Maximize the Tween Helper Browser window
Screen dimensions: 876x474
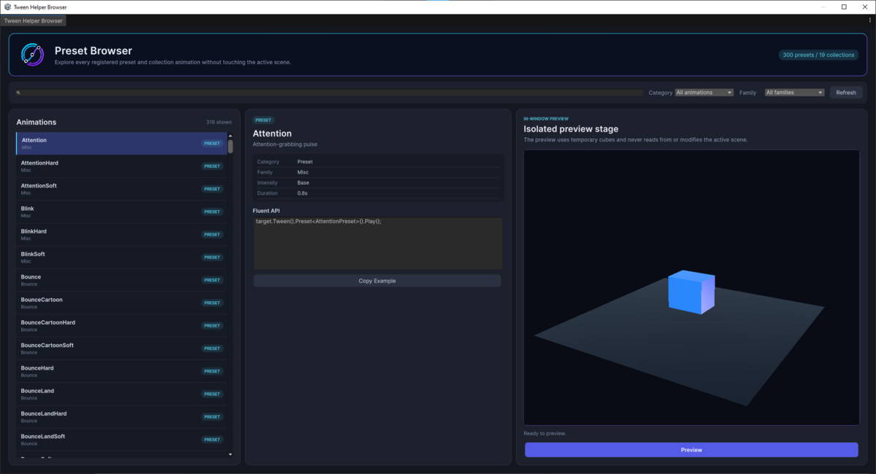(844, 7)
